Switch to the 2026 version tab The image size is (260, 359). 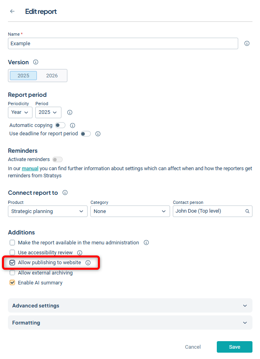coord(52,76)
